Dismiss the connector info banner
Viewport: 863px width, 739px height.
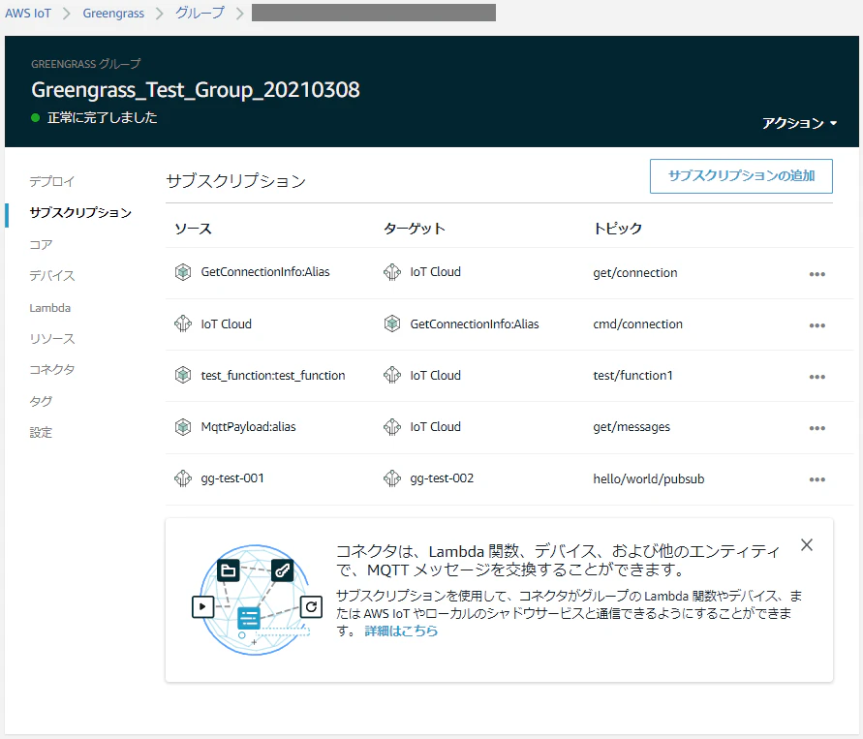click(807, 544)
